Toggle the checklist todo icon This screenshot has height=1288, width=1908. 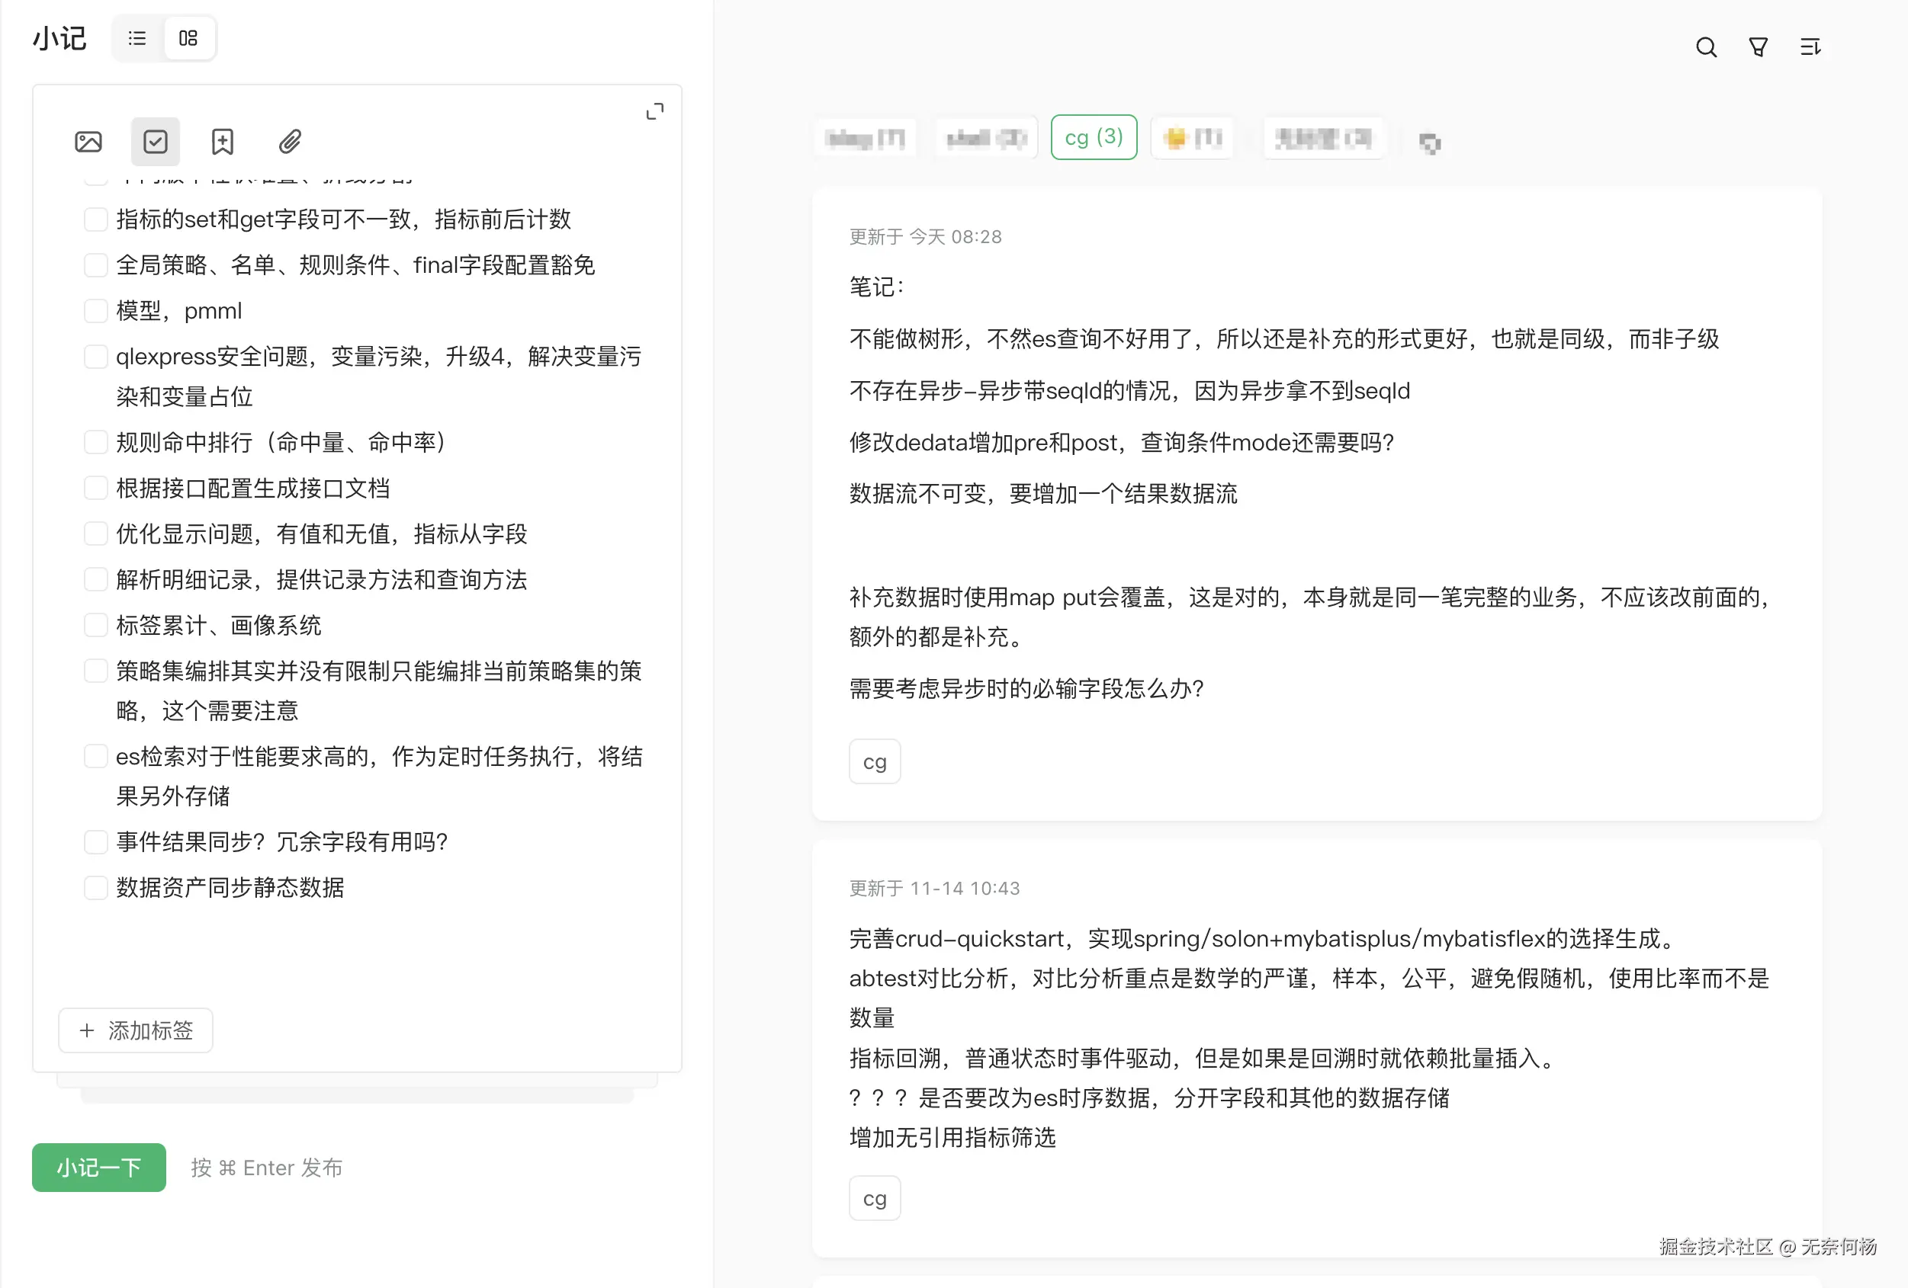point(155,142)
